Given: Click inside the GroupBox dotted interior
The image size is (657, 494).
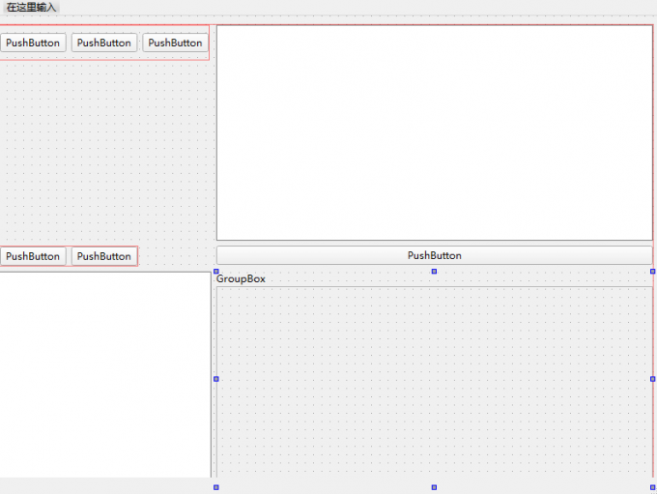Looking at the screenshot, I should [434, 387].
